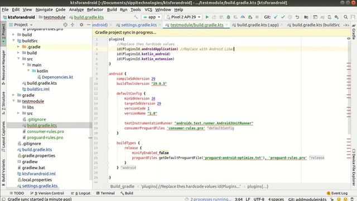The height and width of the screenshot is (201, 357).
Task: Collapse the buildSrc folder
Action: click(x=13, y=41)
